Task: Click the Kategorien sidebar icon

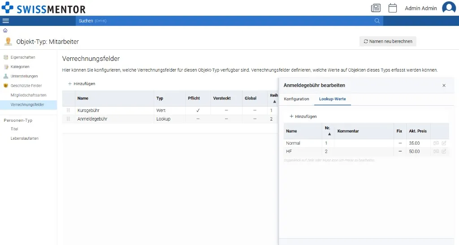Action: coord(6,67)
